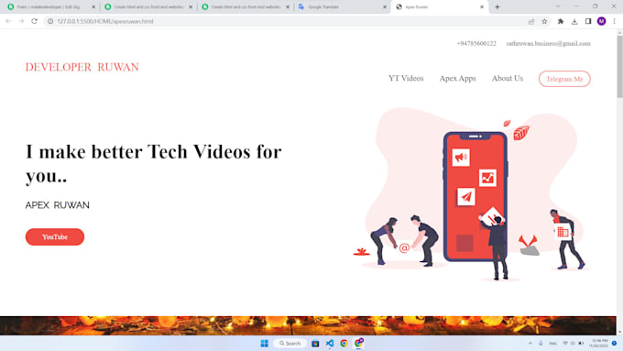Image resolution: width=623 pixels, height=351 pixels.
Task: Click the browser forward arrow
Action: 21,21
